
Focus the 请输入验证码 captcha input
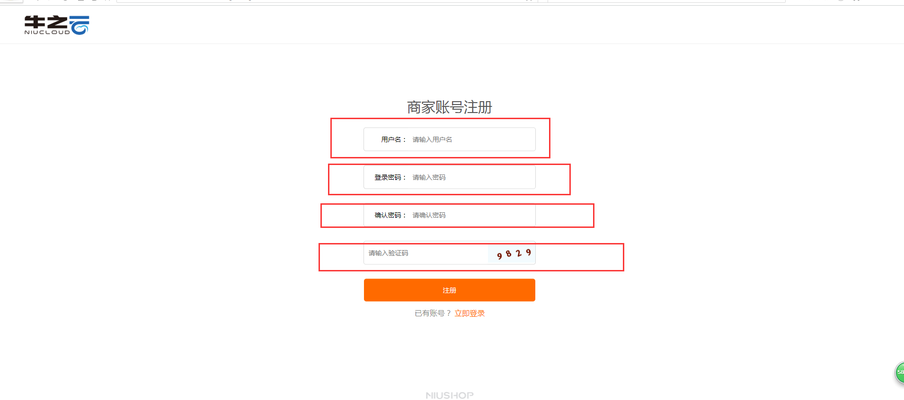(x=426, y=253)
